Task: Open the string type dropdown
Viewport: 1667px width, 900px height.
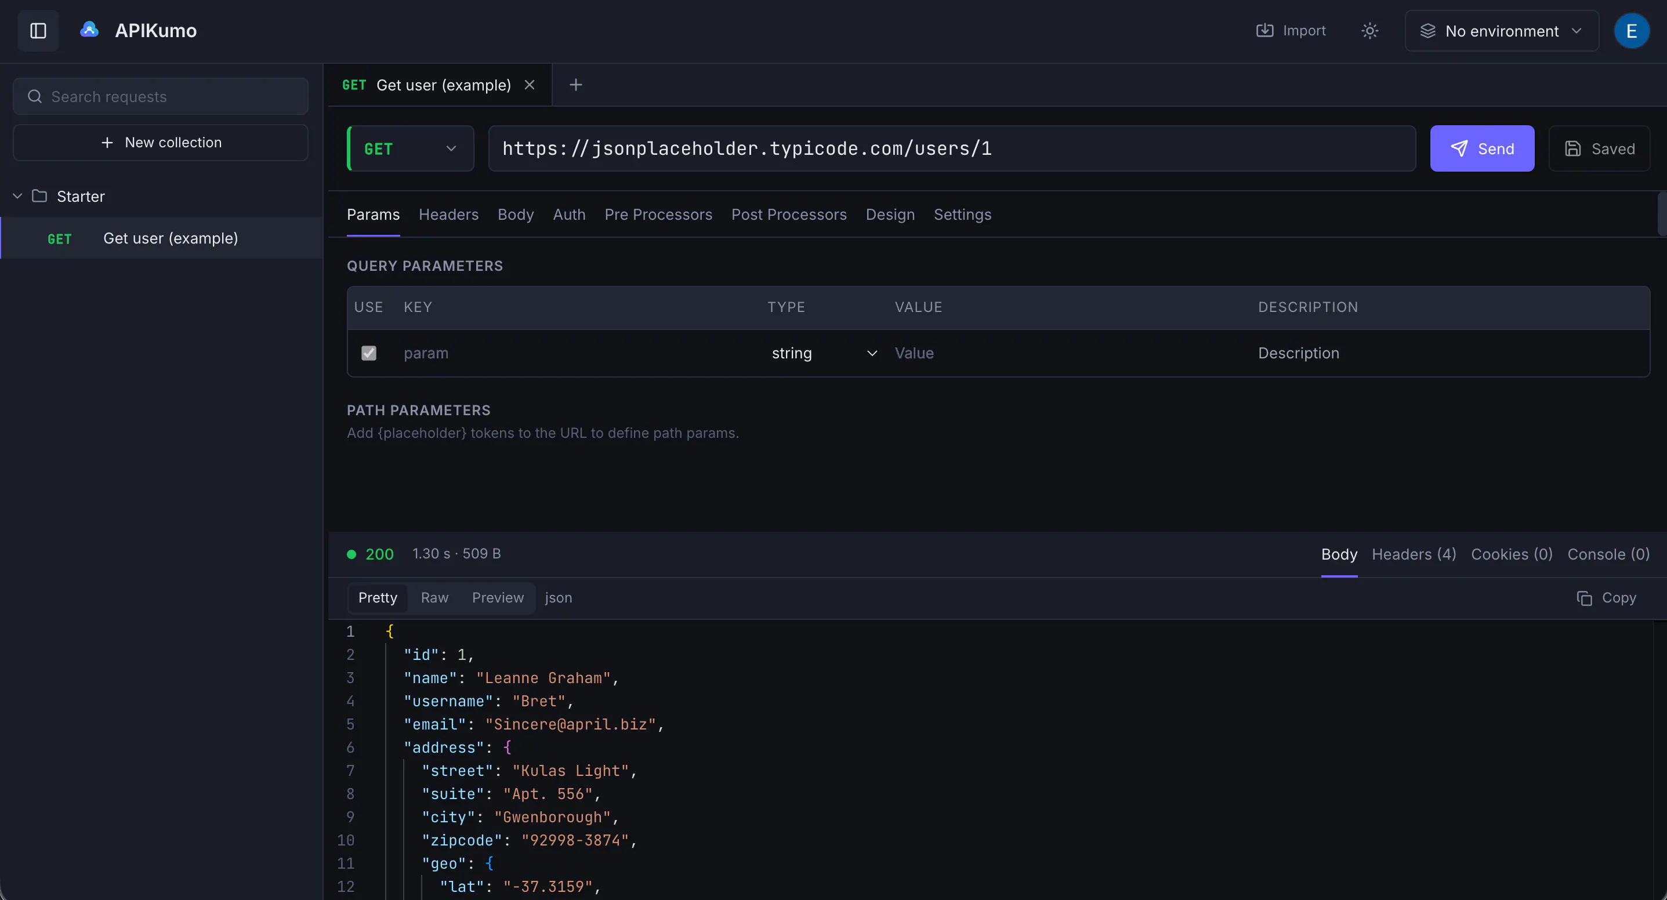Action: tap(824, 353)
